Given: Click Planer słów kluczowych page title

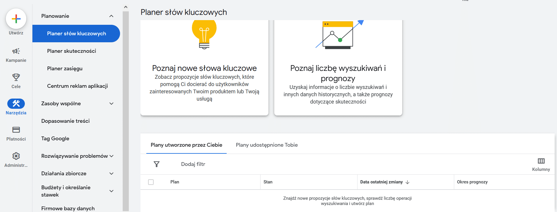Looking at the screenshot, I should [x=184, y=12].
